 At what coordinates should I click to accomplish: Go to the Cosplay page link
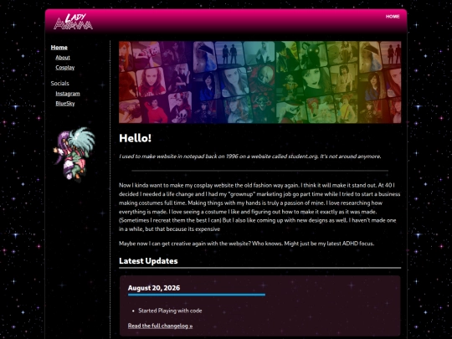[64, 68]
